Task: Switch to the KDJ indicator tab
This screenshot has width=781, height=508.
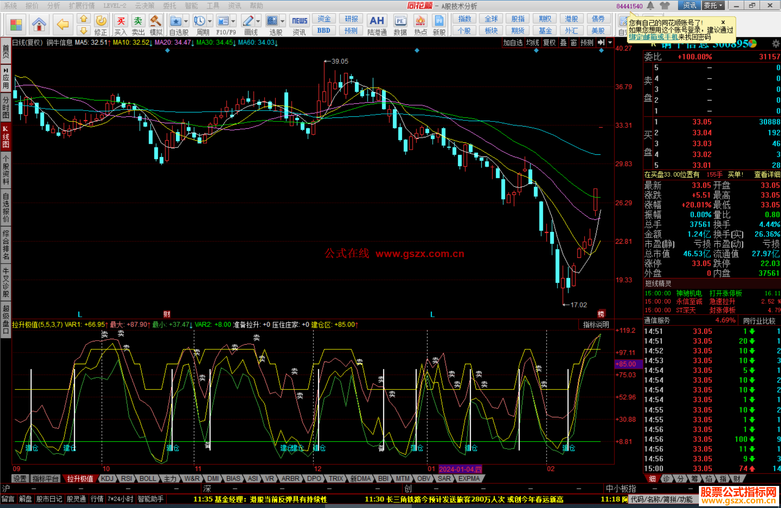Action: 107,478
